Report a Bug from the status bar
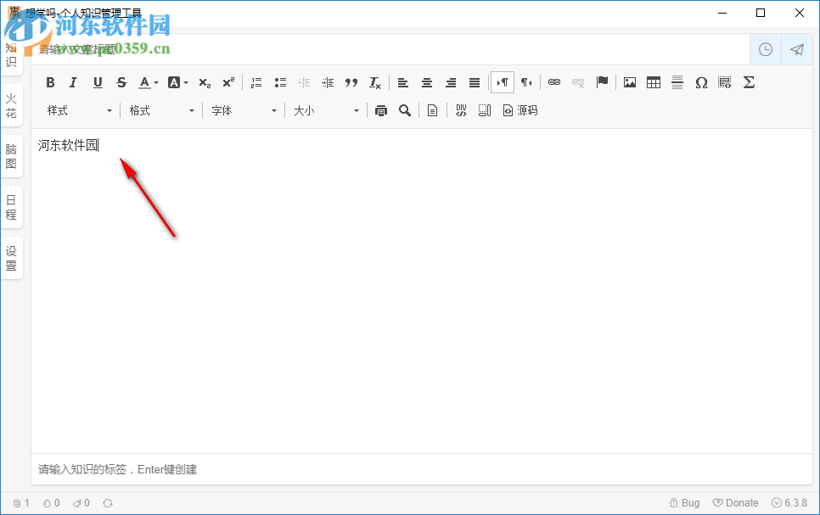This screenshot has width=820, height=515. [684, 502]
